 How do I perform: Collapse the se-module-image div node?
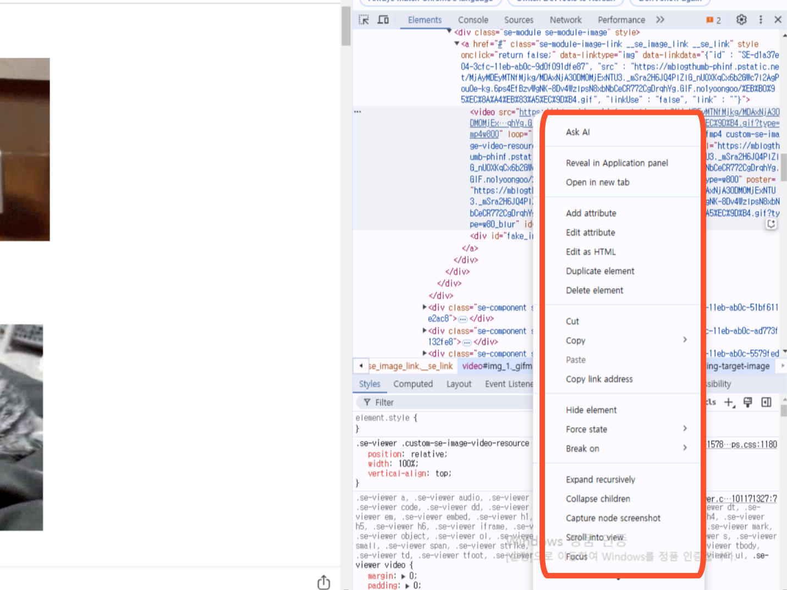[449, 32]
